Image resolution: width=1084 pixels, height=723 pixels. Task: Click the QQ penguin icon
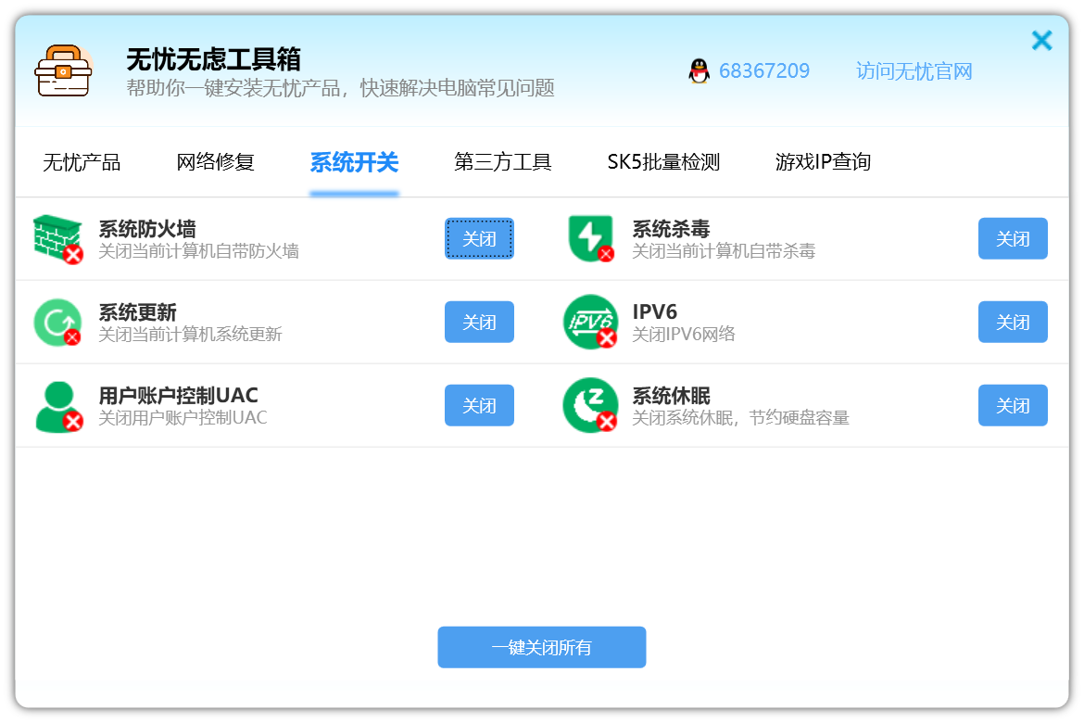tap(699, 71)
